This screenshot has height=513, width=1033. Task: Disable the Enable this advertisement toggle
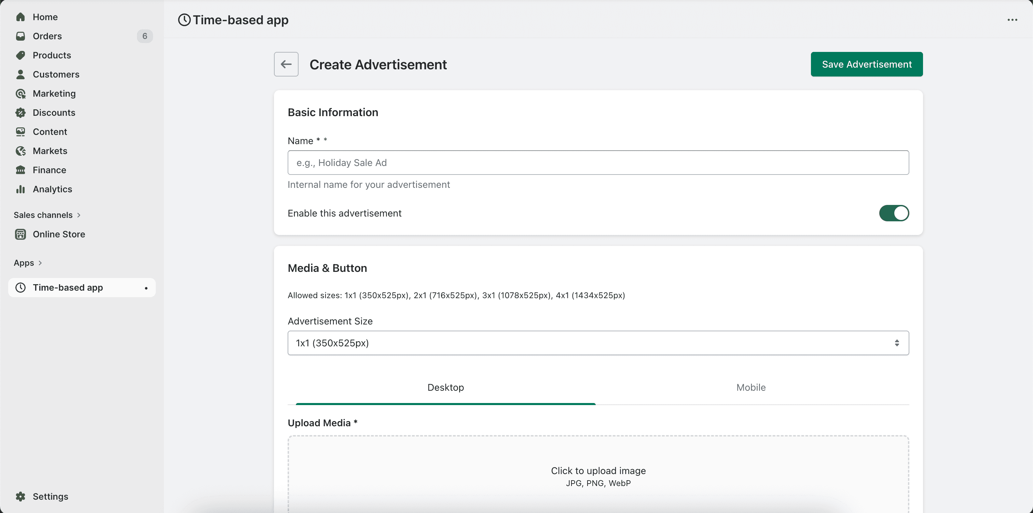894,213
